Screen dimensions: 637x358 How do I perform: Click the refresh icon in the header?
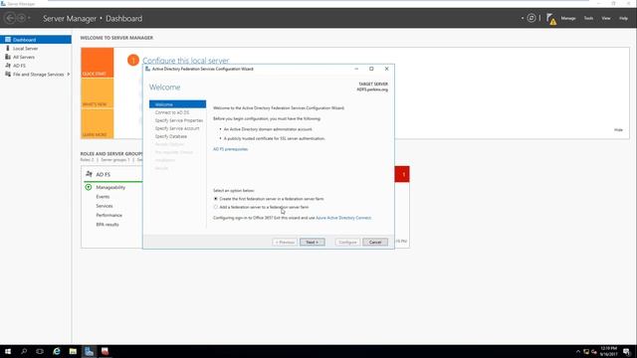tap(531, 18)
